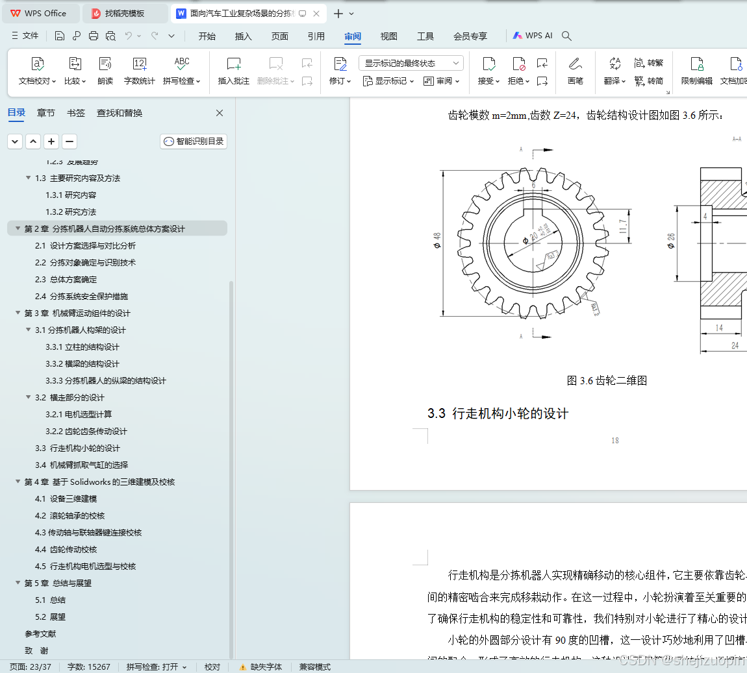
Task: Open the 审阅 pane dropdown
Action: tap(441, 81)
